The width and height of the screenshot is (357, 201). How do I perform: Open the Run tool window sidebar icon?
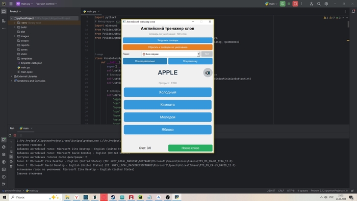coord(4,140)
